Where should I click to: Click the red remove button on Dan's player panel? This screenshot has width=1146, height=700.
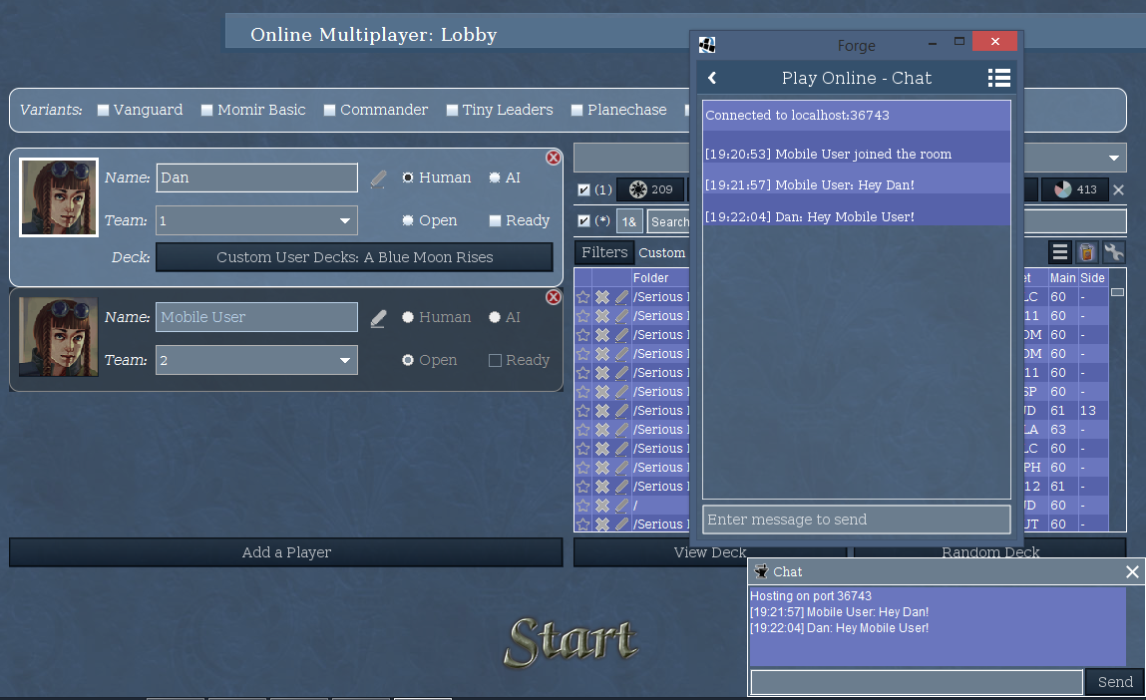[x=553, y=158]
